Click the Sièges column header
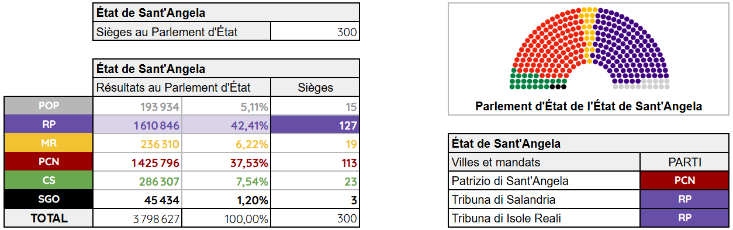The width and height of the screenshot is (733, 230). [315, 88]
